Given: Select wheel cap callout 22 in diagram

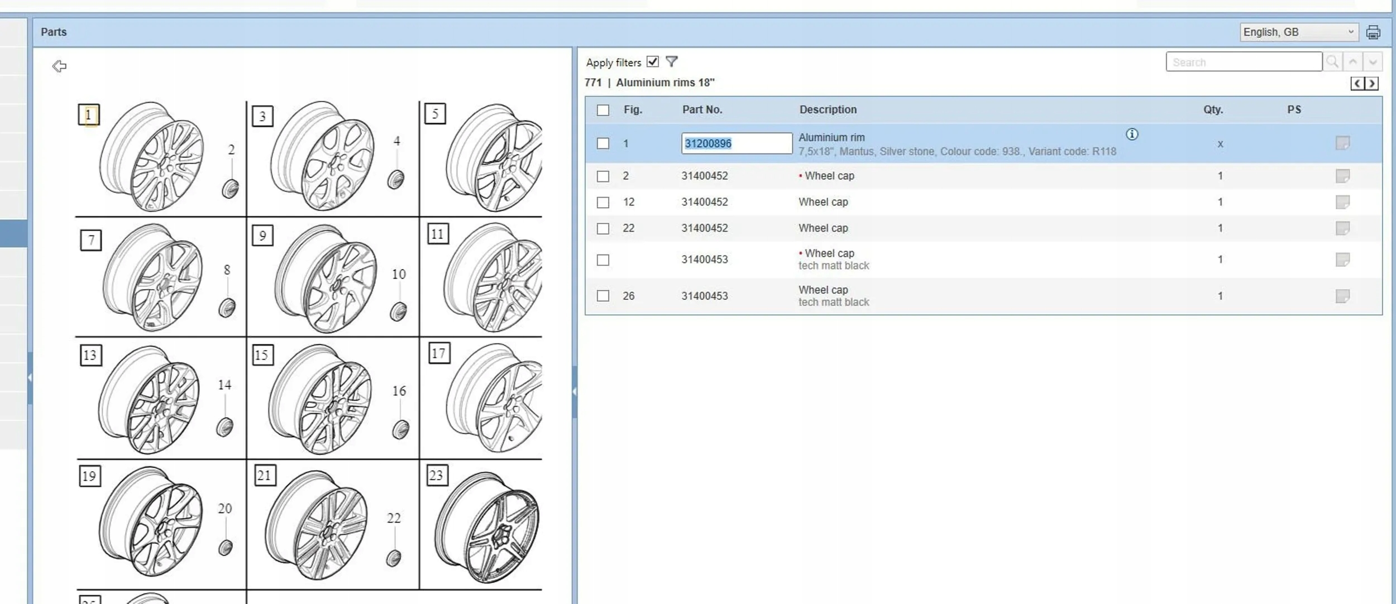Looking at the screenshot, I should coord(394,519).
